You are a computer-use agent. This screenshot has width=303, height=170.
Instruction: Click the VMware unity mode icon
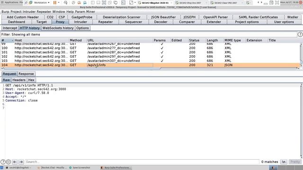pyautogui.click(x=110, y=3)
